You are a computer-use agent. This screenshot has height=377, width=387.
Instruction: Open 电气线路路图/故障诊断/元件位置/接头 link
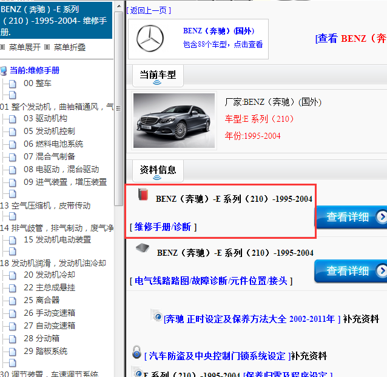(x=211, y=281)
